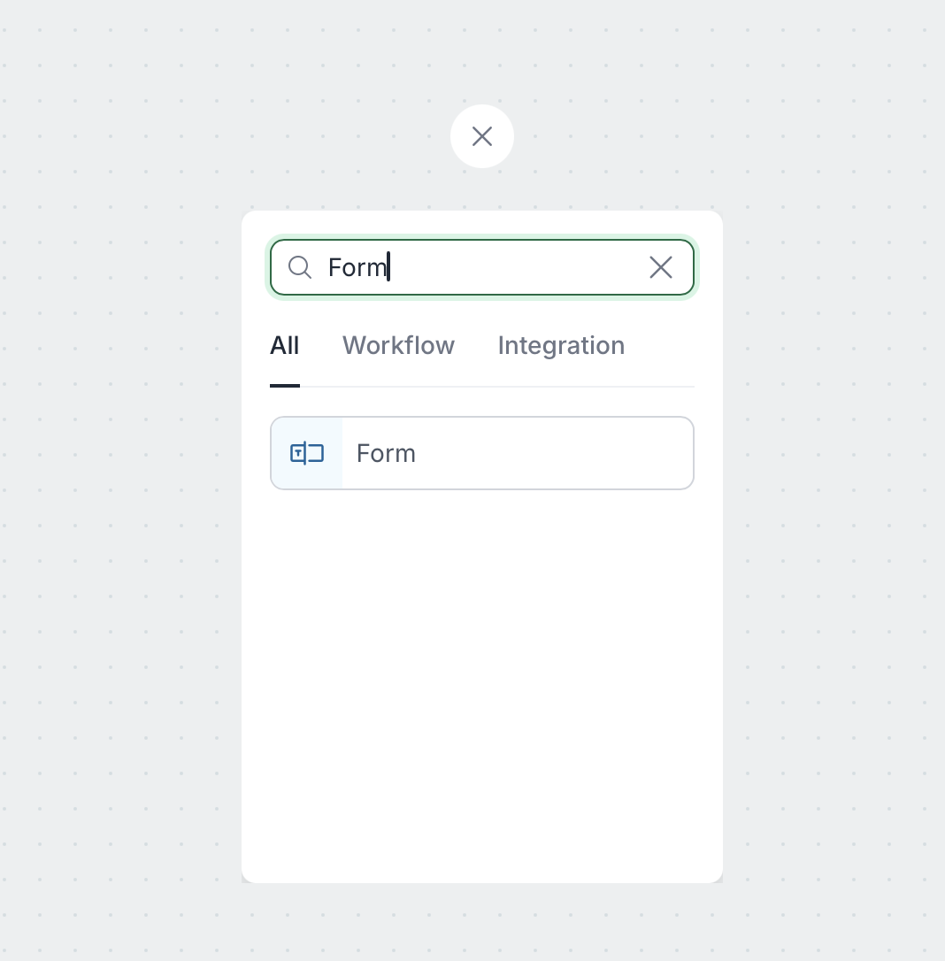Click the divider line right of Integration tab
Viewport: 945px width, 961px height.
(x=659, y=387)
